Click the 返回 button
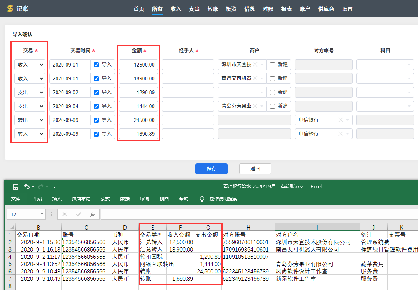Screen dimensions: 418x290 click(x=255, y=168)
